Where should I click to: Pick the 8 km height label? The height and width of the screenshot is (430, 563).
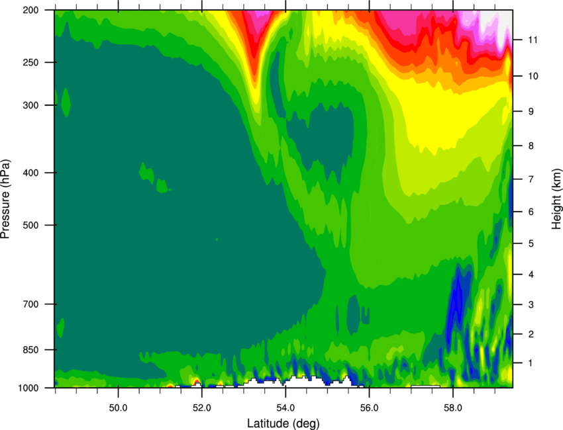pos(531,146)
